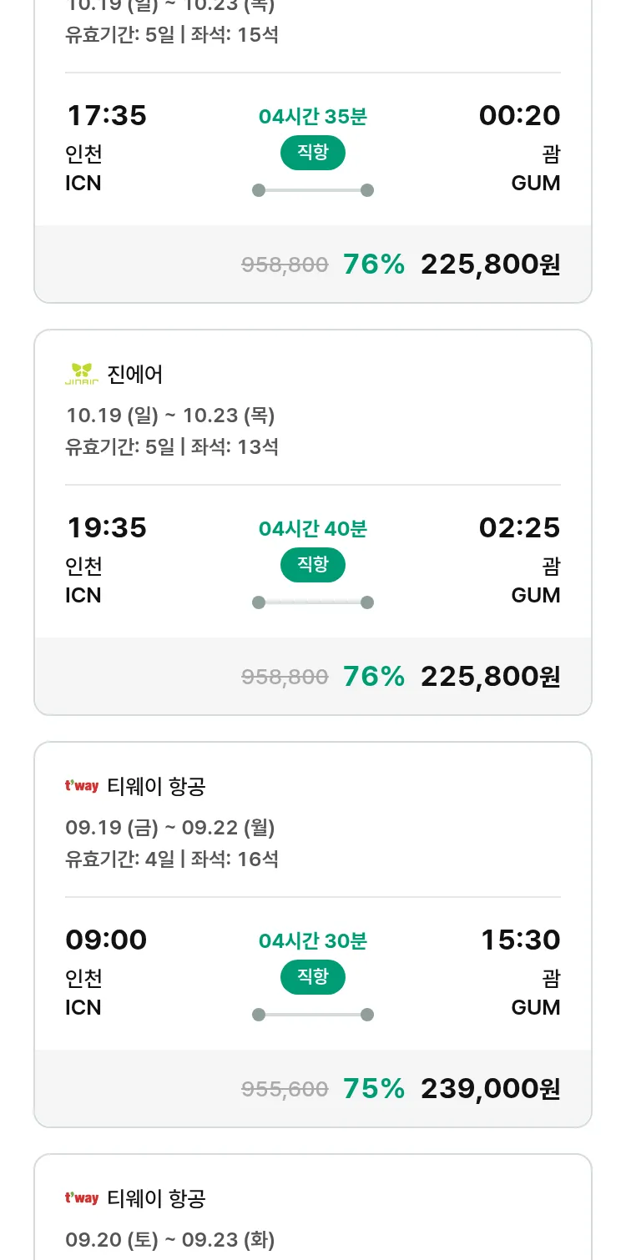Tap the 직항 badge on the 17:35 flight
This screenshot has height=1260, width=626.
[313, 153]
